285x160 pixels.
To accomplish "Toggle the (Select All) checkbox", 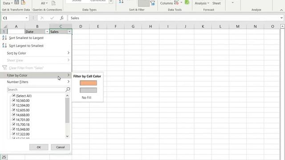I will pyautogui.click(x=14, y=96).
